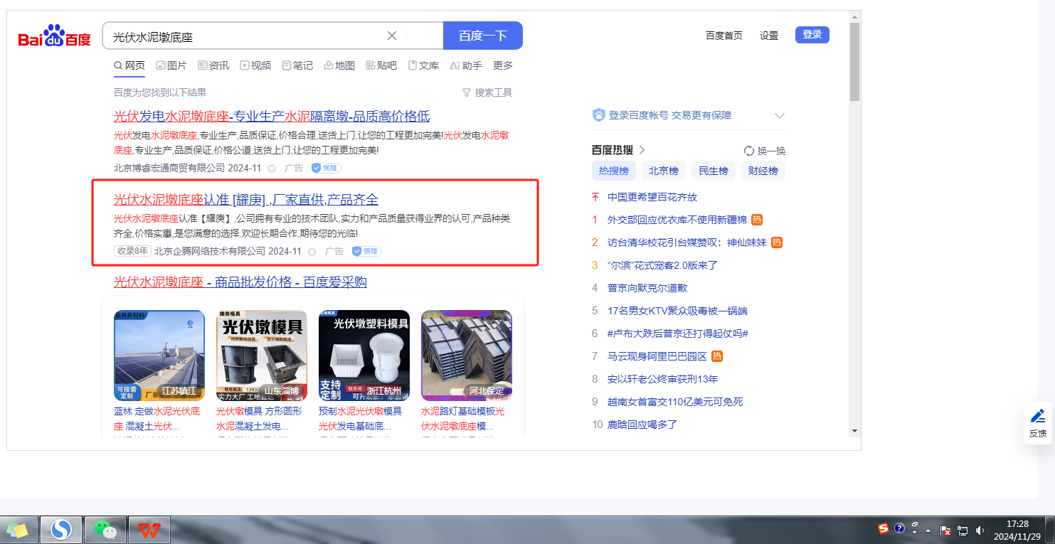Open the 光伏发电水泥墩底座-专业生产 result title

[272, 117]
